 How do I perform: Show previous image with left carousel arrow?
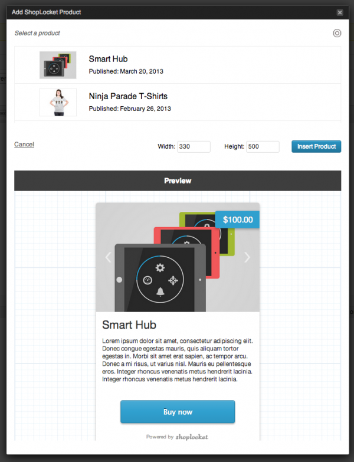pyautogui.click(x=109, y=257)
